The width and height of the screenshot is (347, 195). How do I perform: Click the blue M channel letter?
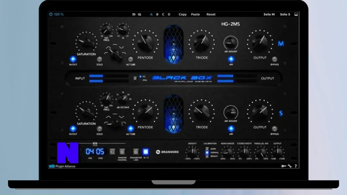[281, 44]
